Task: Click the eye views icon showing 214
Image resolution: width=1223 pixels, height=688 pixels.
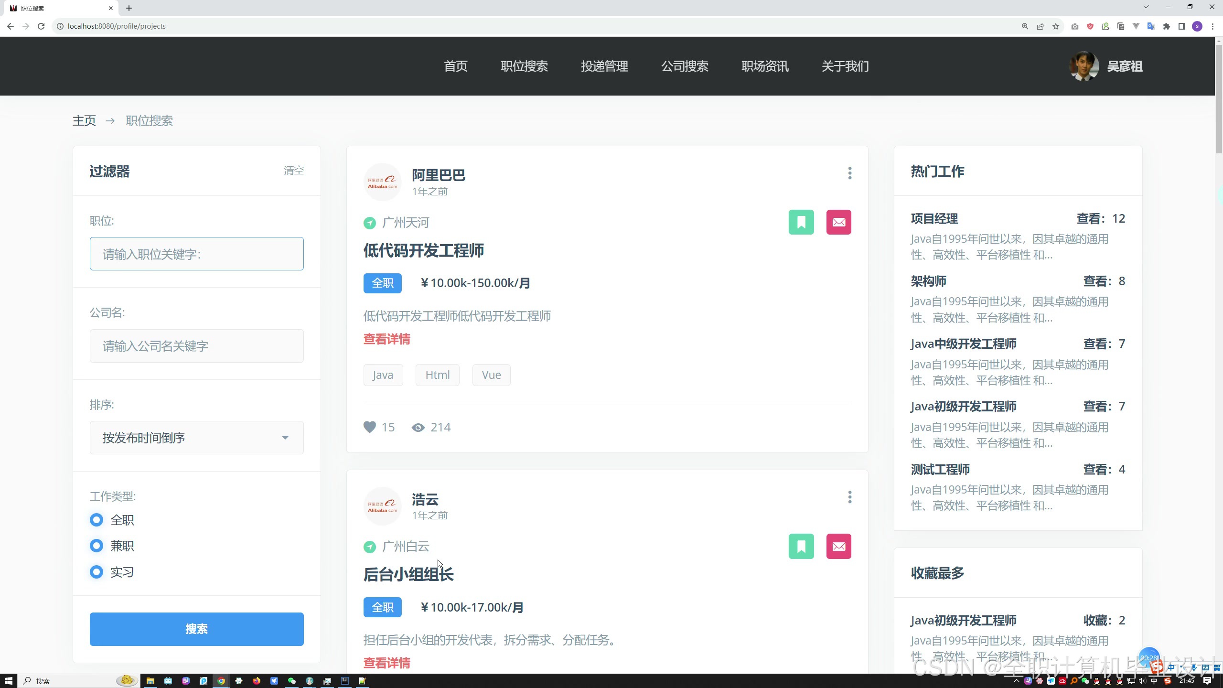Action: [x=418, y=427]
